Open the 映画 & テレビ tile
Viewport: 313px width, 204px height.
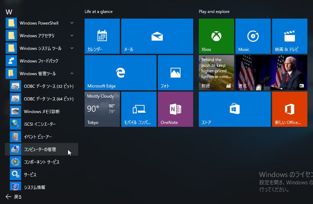[290, 36]
